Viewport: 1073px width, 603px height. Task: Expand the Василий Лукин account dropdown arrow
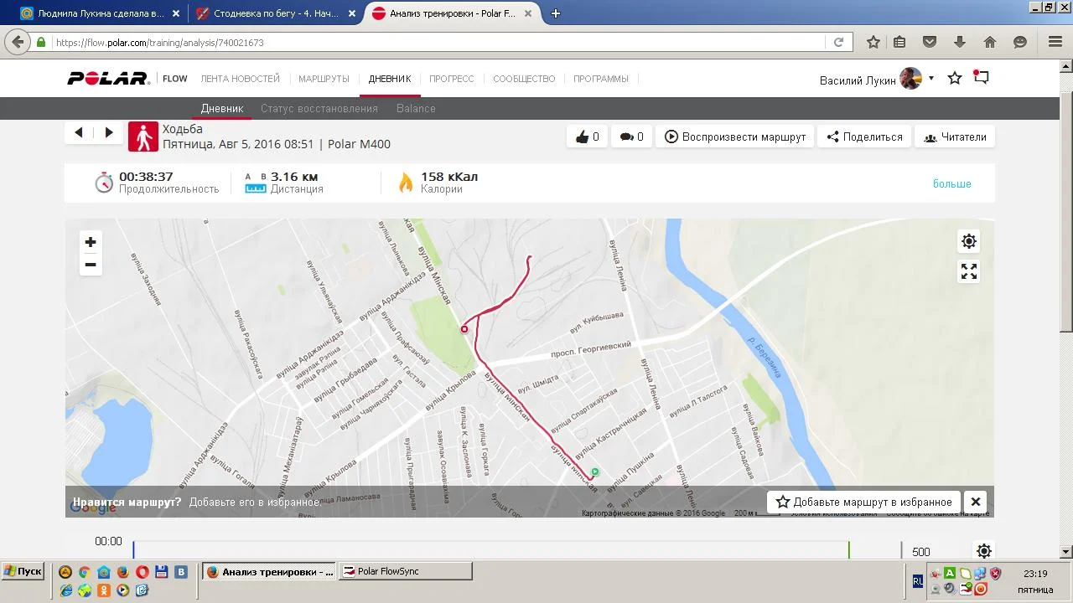(931, 79)
